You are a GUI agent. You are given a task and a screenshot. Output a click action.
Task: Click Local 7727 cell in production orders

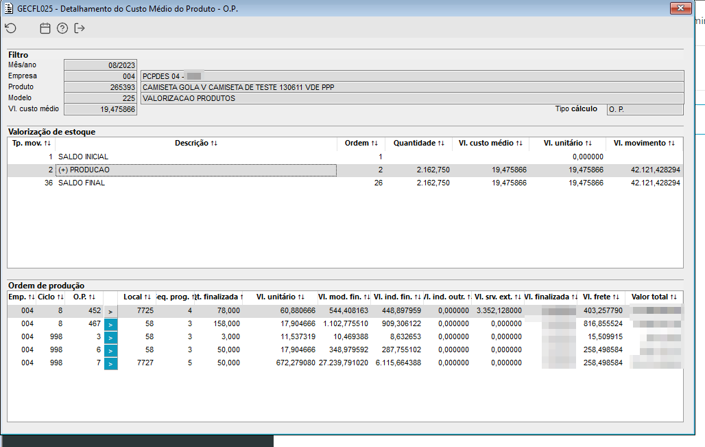coord(145,363)
